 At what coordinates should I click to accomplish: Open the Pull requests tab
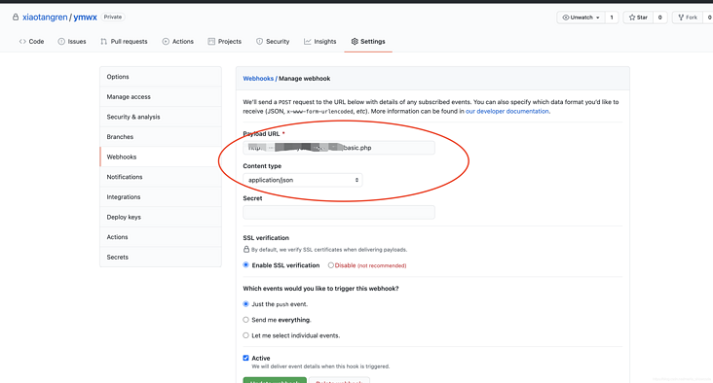click(x=124, y=41)
